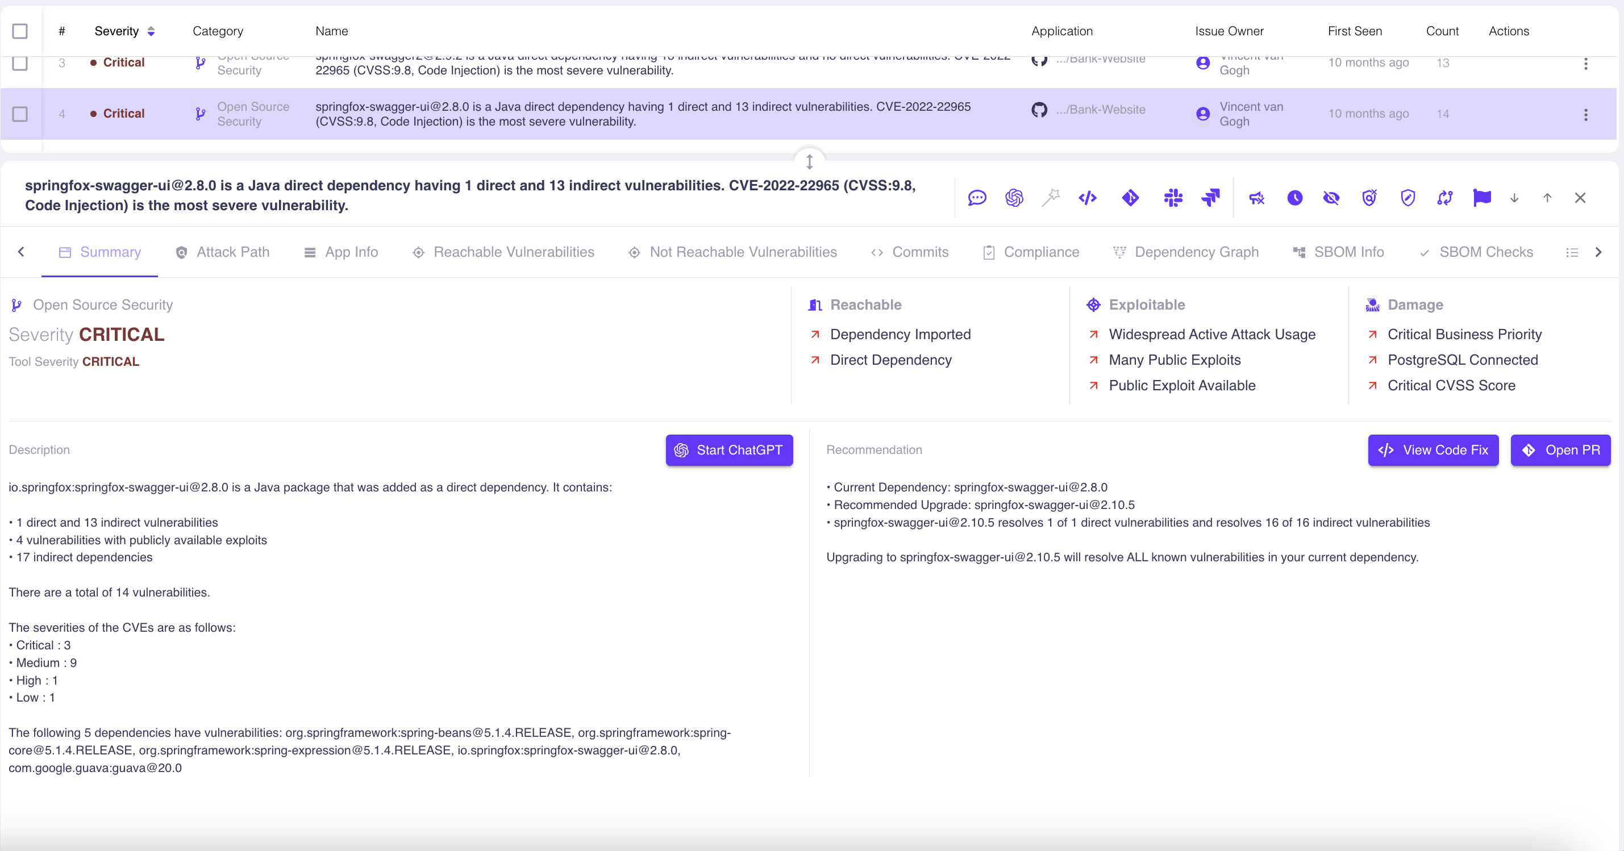Click the Count value 14 in row 4
The width and height of the screenshot is (1624, 851).
[1442, 114]
